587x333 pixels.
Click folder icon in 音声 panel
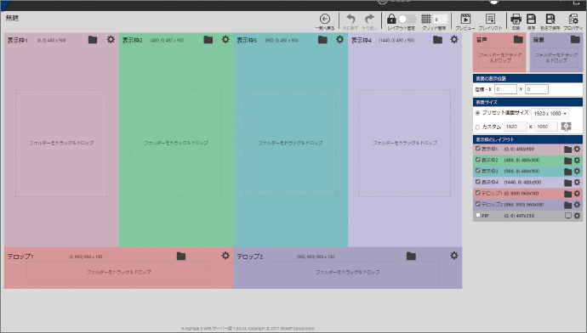[x=518, y=39]
